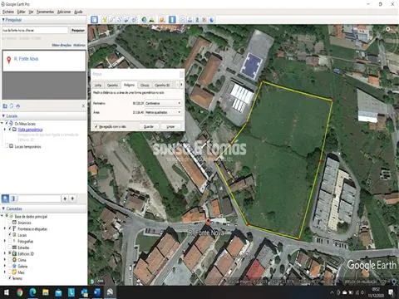Select the Add Path toolbar icon
399x299 pixels.
(x=120, y=20)
